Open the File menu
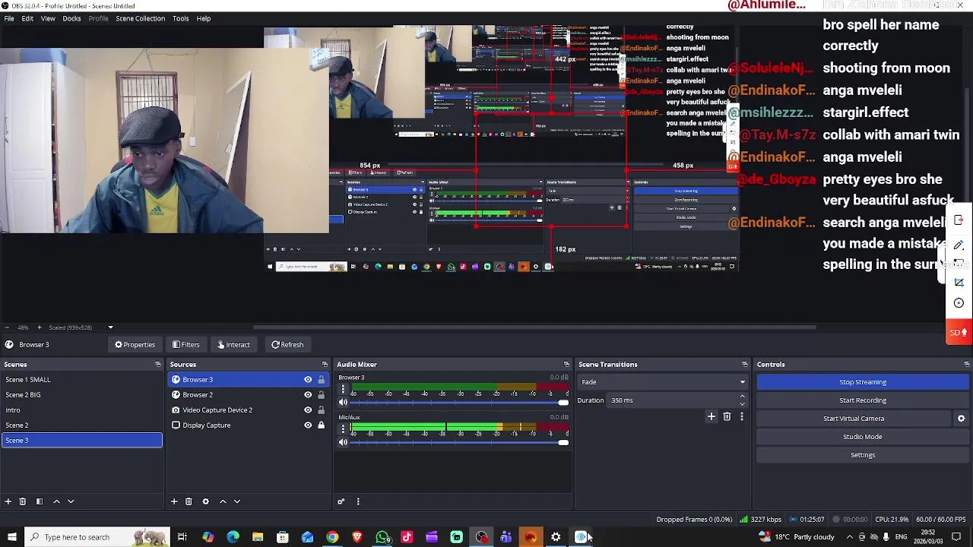 coord(9,18)
